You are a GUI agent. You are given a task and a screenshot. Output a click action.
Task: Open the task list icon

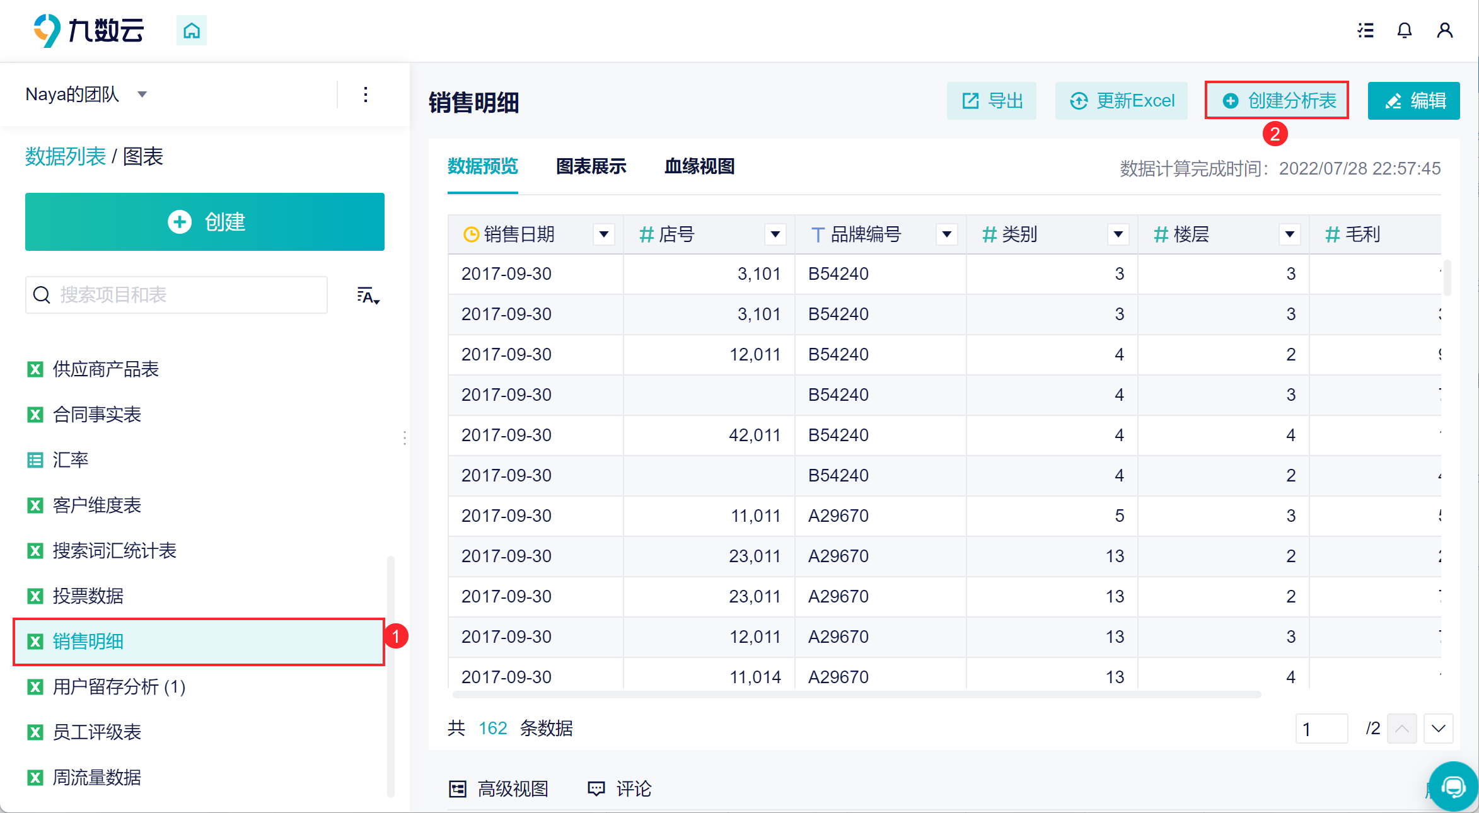(1366, 30)
